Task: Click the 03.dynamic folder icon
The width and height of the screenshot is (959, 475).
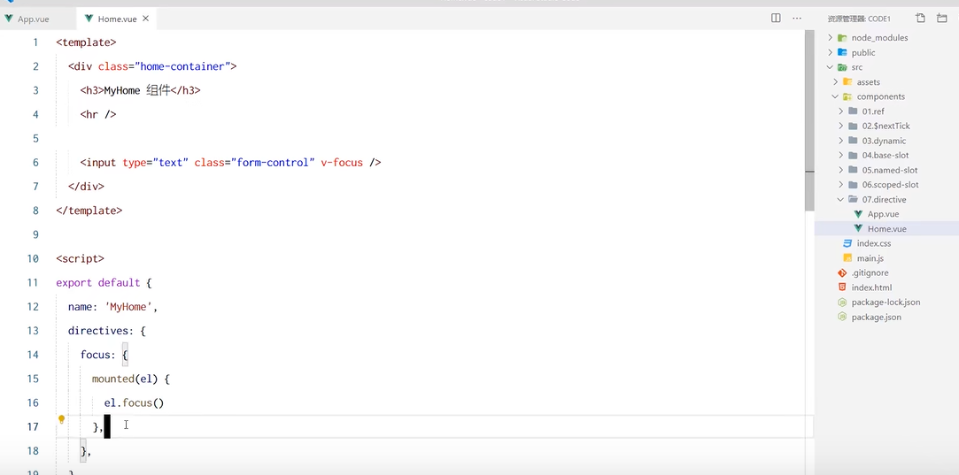Action: [x=854, y=140]
